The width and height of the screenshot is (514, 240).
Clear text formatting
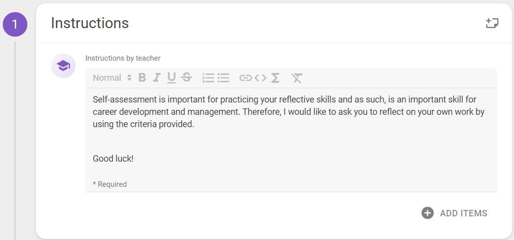pyautogui.click(x=296, y=77)
